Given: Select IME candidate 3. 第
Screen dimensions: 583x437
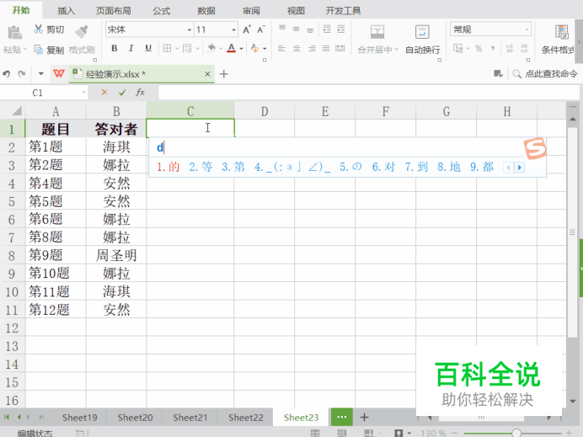Looking at the screenshot, I should [233, 167].
